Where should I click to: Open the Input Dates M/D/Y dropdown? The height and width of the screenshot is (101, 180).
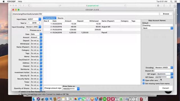(34, 19)
